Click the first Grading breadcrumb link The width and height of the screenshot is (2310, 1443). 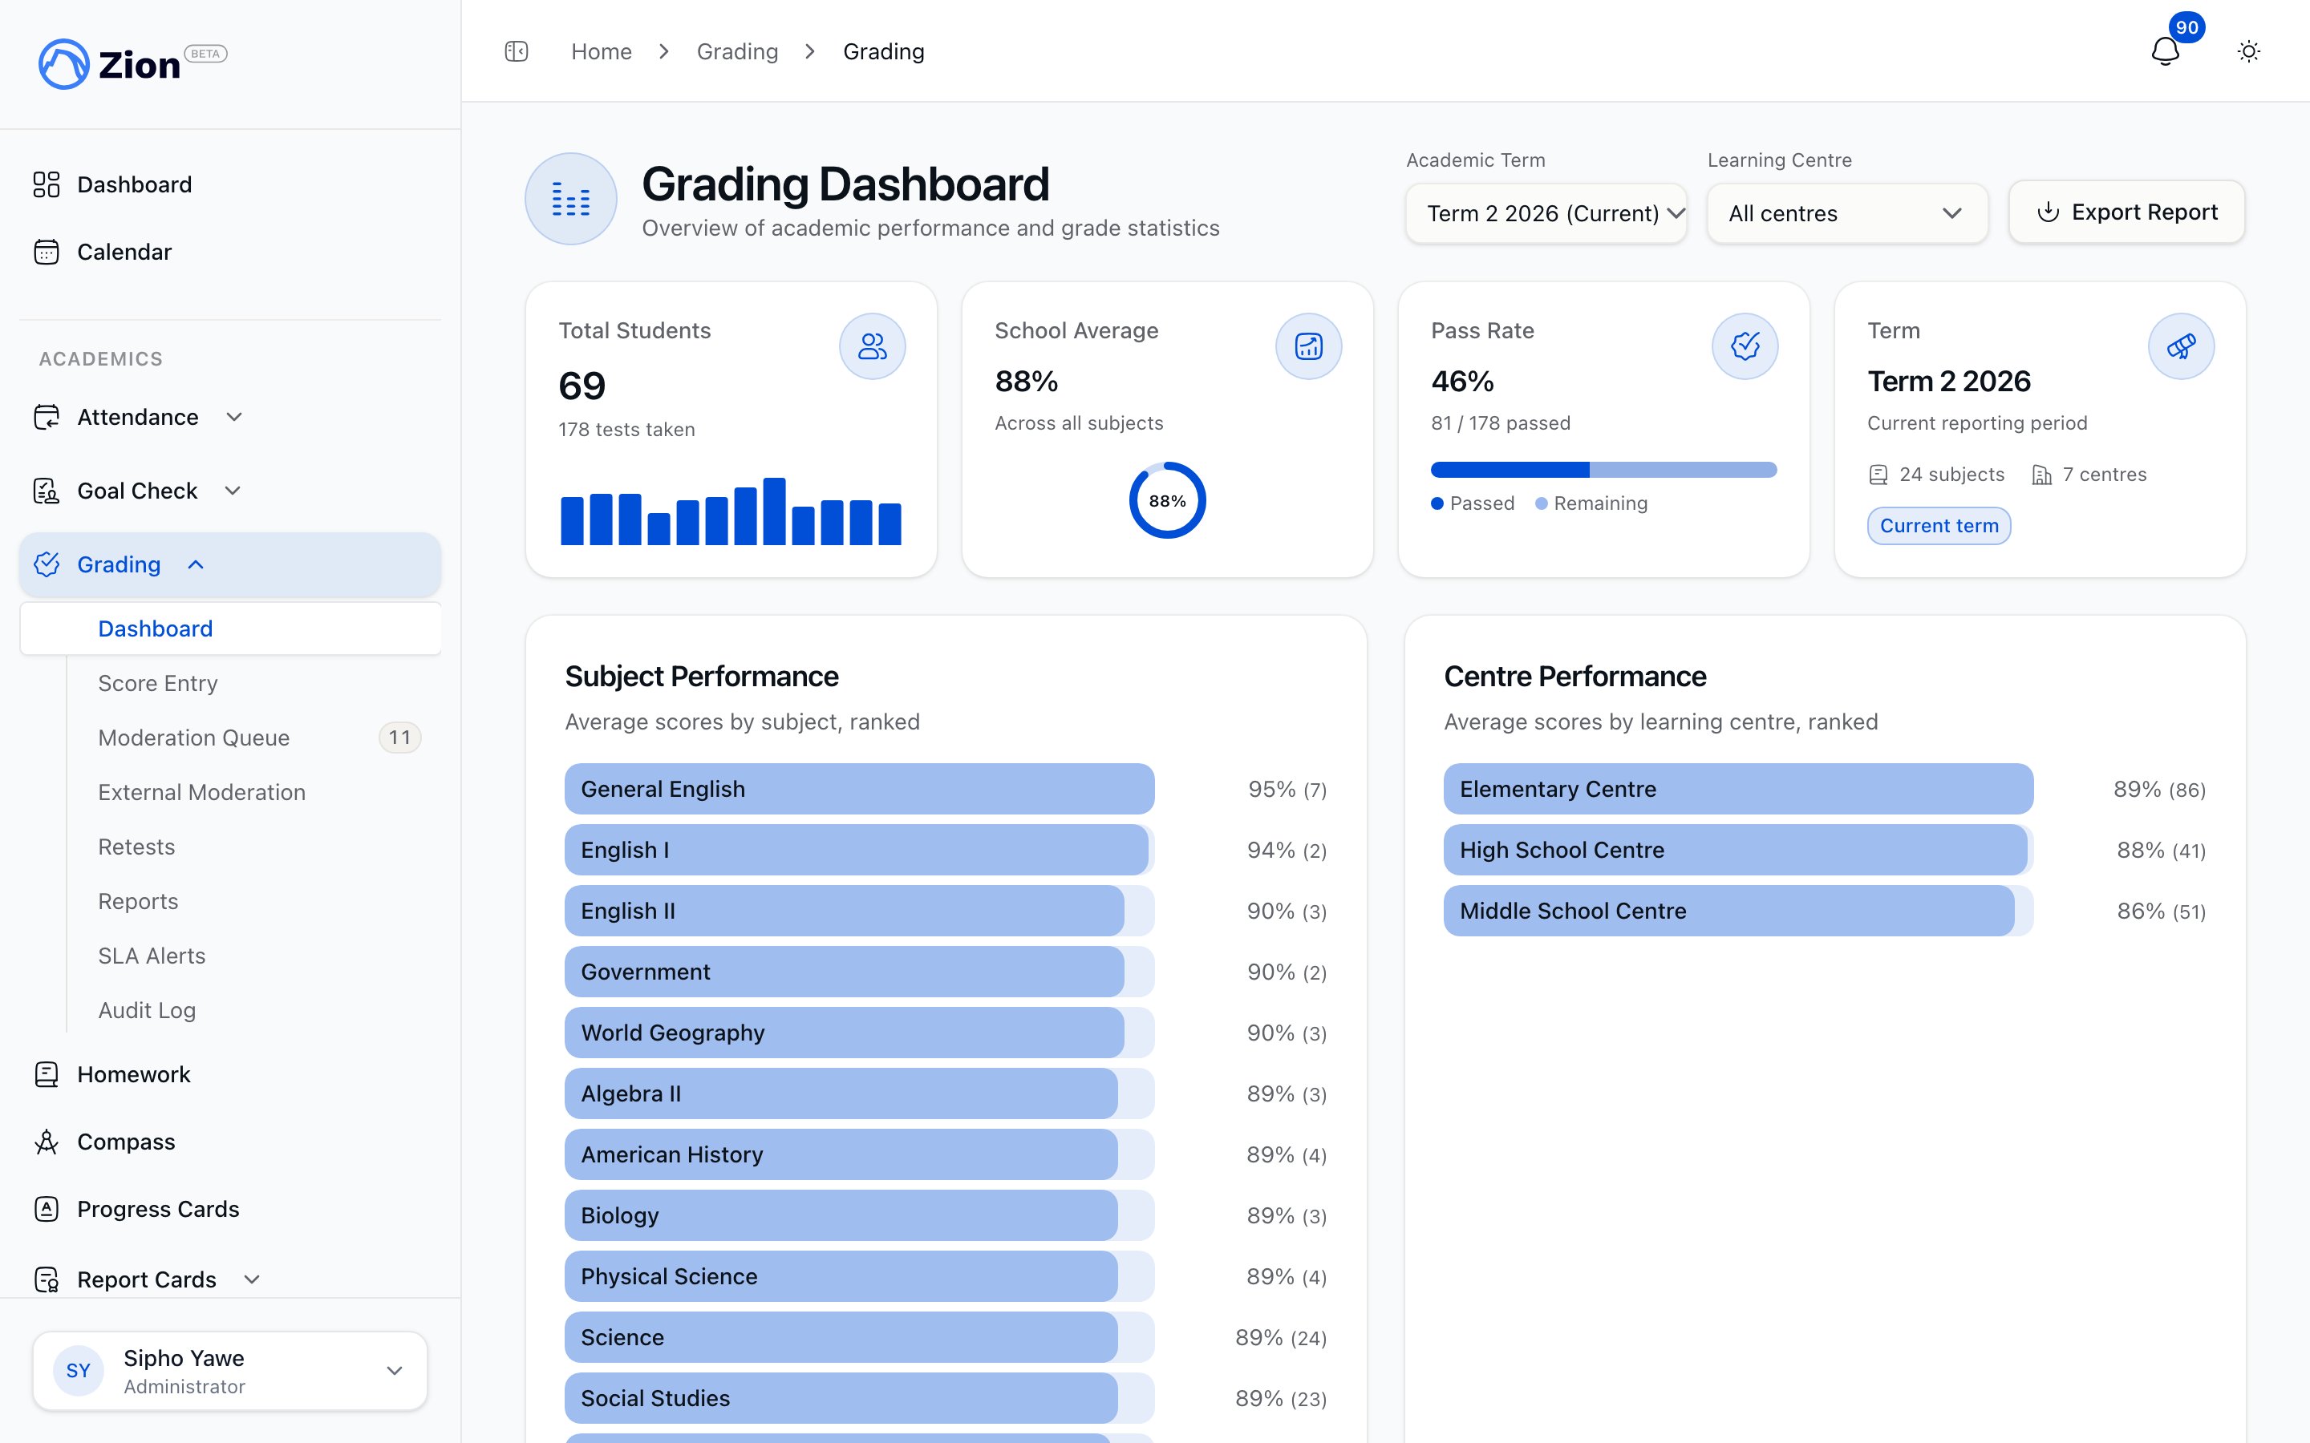(x=738, y=51)
